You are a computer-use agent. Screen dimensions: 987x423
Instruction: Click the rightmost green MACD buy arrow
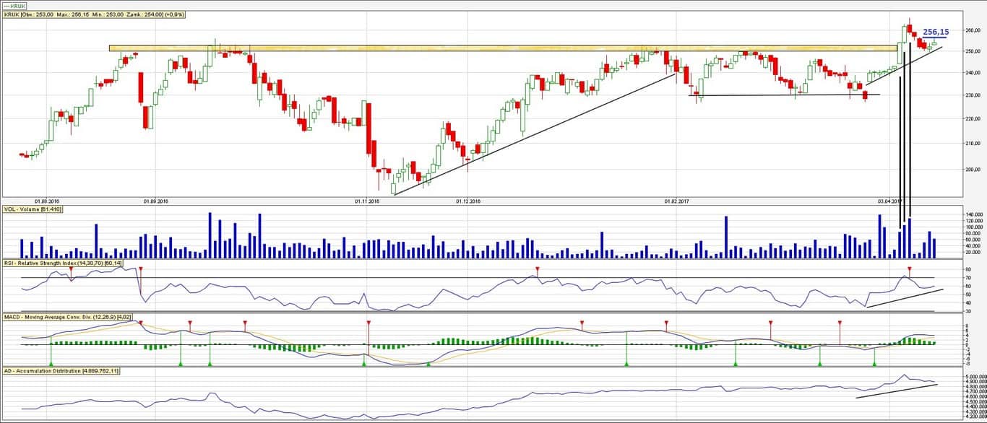874,363
